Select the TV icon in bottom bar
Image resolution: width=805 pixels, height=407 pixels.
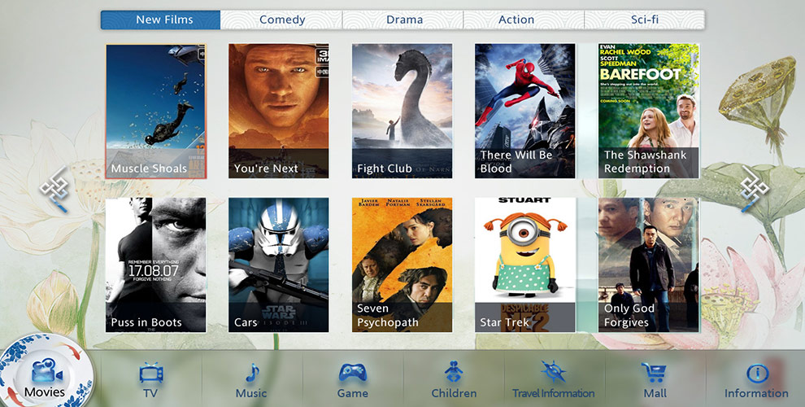pyautogui.click(x=150, y=374)
